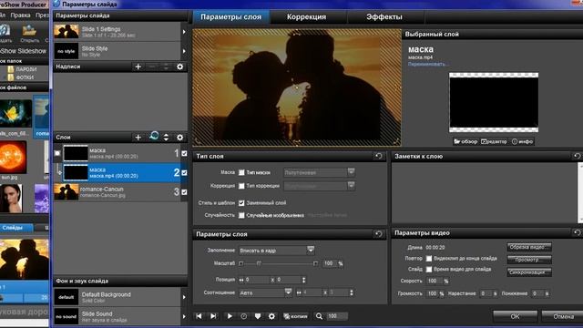Open preview settings gear in bottom toolbar

(x=271, y=316)
